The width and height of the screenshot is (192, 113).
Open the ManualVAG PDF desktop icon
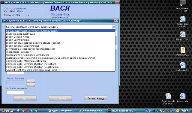click(183, 51)
